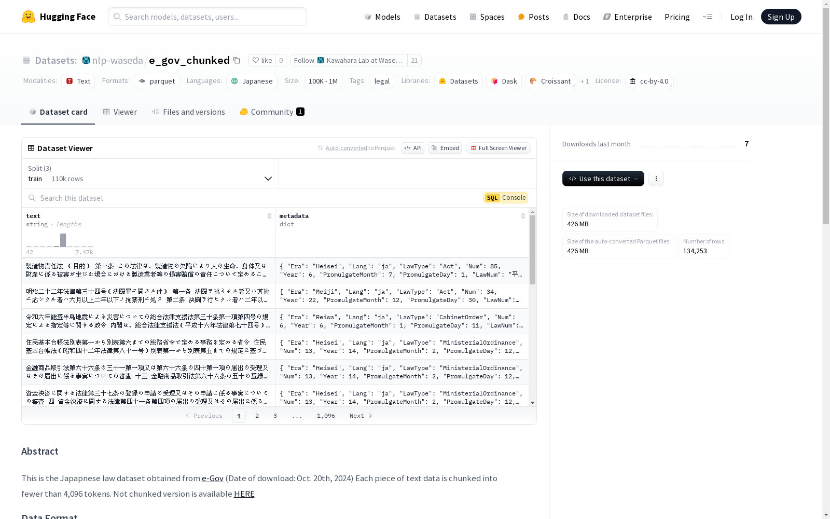This screenshot has height=519, width=830.
Task: Select the parquet format tag
Action: point(157,81)
